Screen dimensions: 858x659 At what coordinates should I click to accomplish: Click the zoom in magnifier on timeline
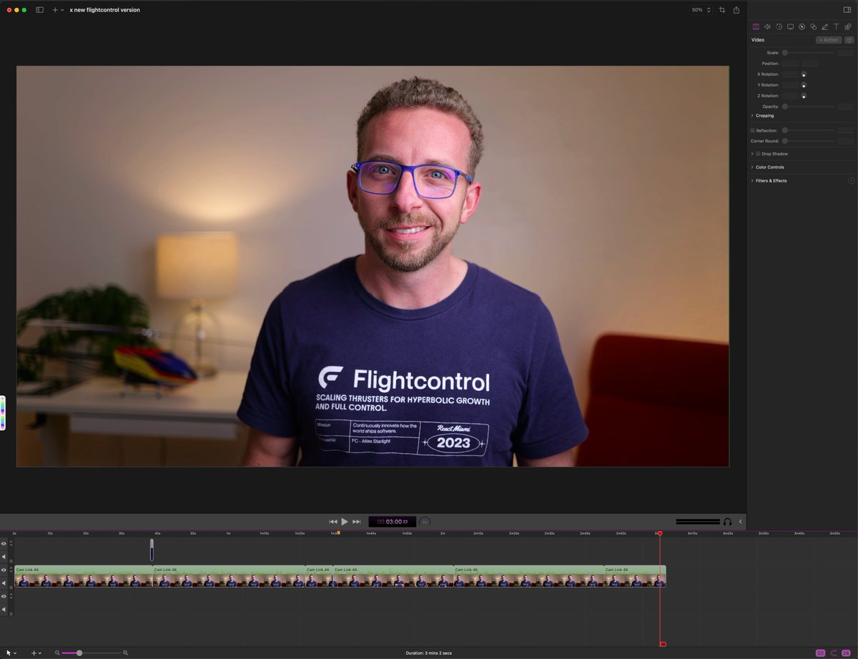pyautogui.click(x=125, y=653)
